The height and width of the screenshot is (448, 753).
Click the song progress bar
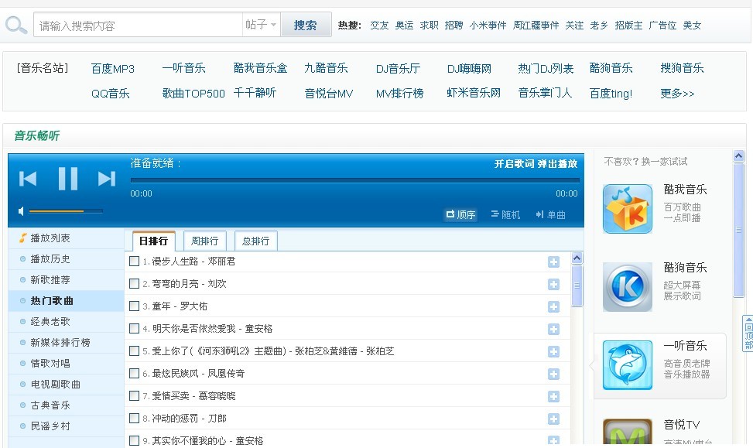tap(355, 180)
